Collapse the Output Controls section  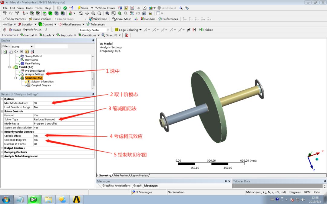2,148
